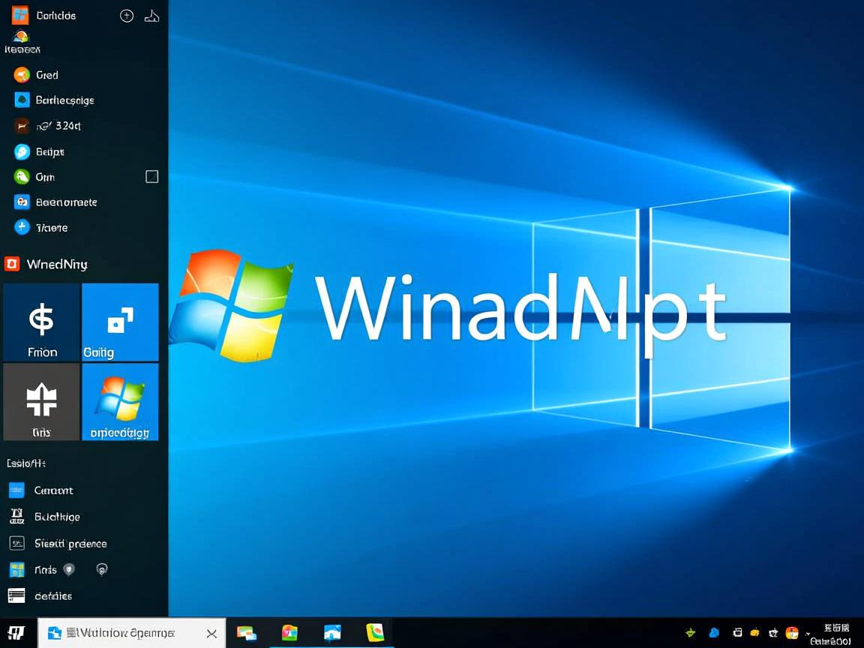This screenshot has width=864, height=648.
Task: Click the location pin icon beside the sidebar entry
Action: pyautogui.click(x=69, y=569)
